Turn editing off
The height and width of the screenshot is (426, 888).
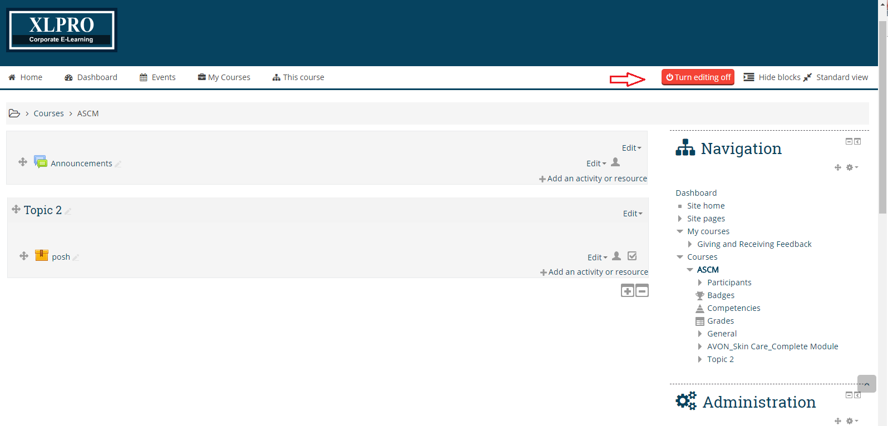coord(698,77)
